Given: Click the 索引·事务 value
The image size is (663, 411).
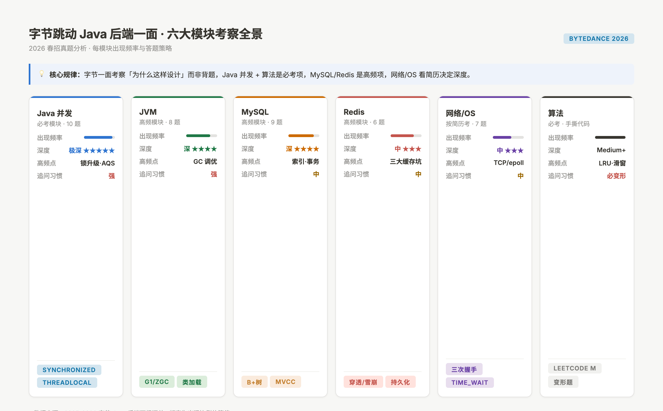Looking at the screenshot, I should (306, 162).
